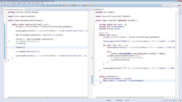Viewport: 182px width, 102px height.
Task: Click the top icon in the right sidebar
Action: click(180, 9)
